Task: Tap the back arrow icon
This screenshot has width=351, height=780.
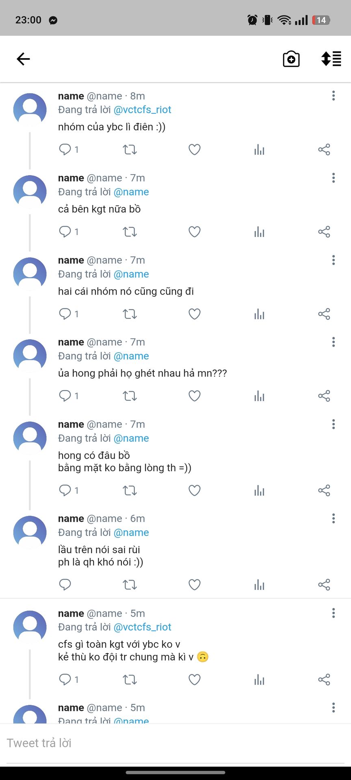Action: point(23,59)
